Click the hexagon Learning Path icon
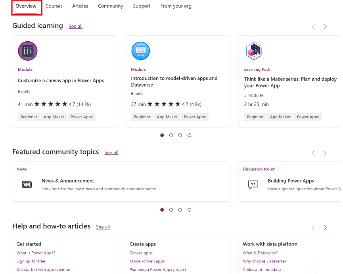 (254, 51)
